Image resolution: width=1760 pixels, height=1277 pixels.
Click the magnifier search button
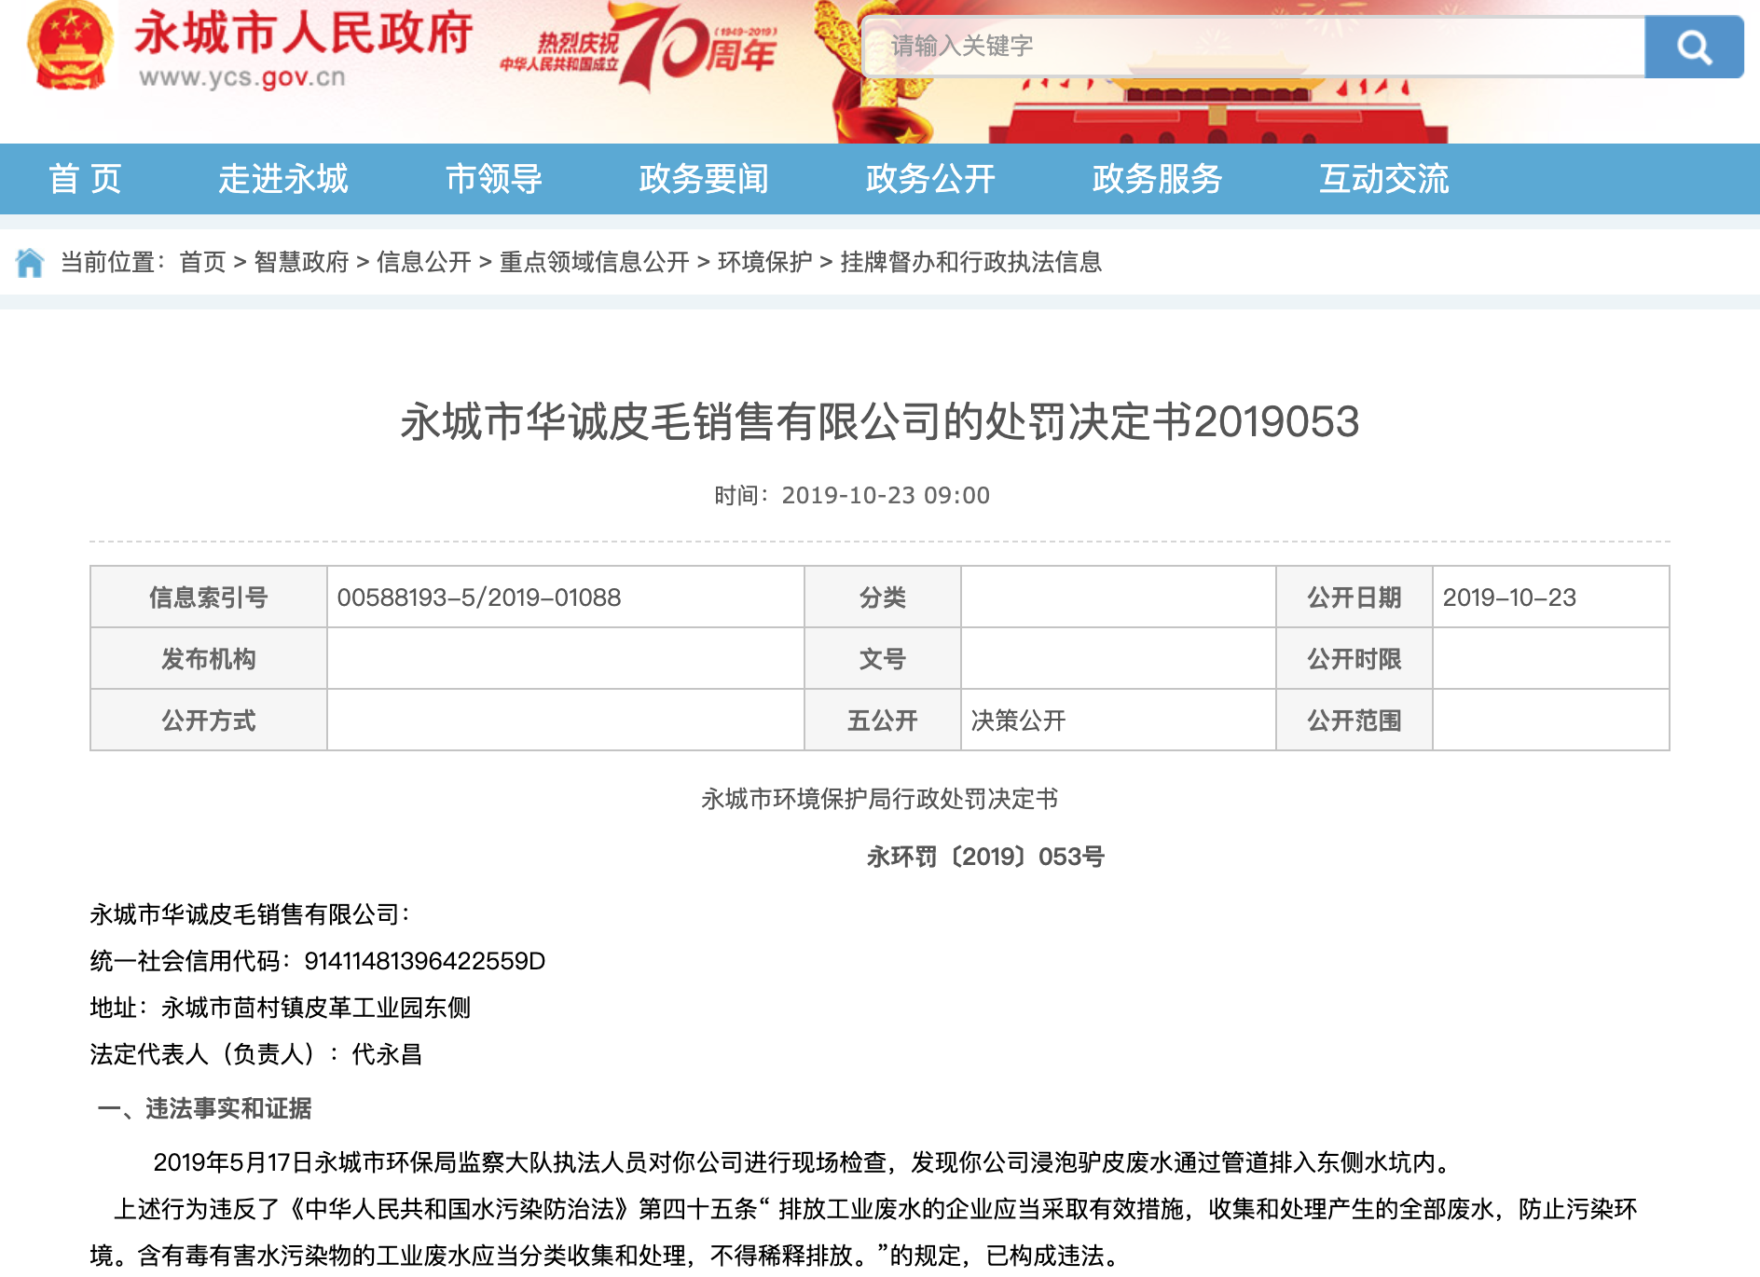1694,47
